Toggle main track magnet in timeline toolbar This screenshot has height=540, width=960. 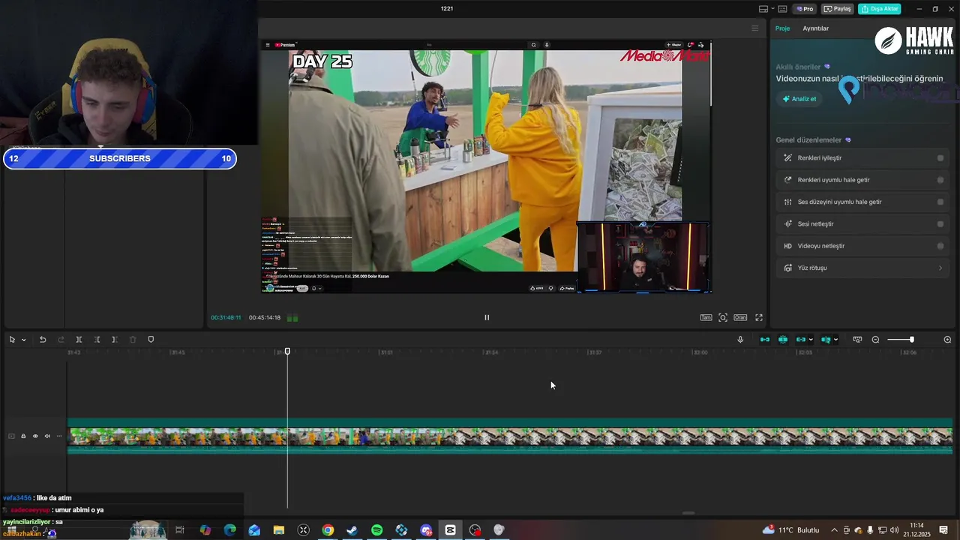(x=765, y=340)
